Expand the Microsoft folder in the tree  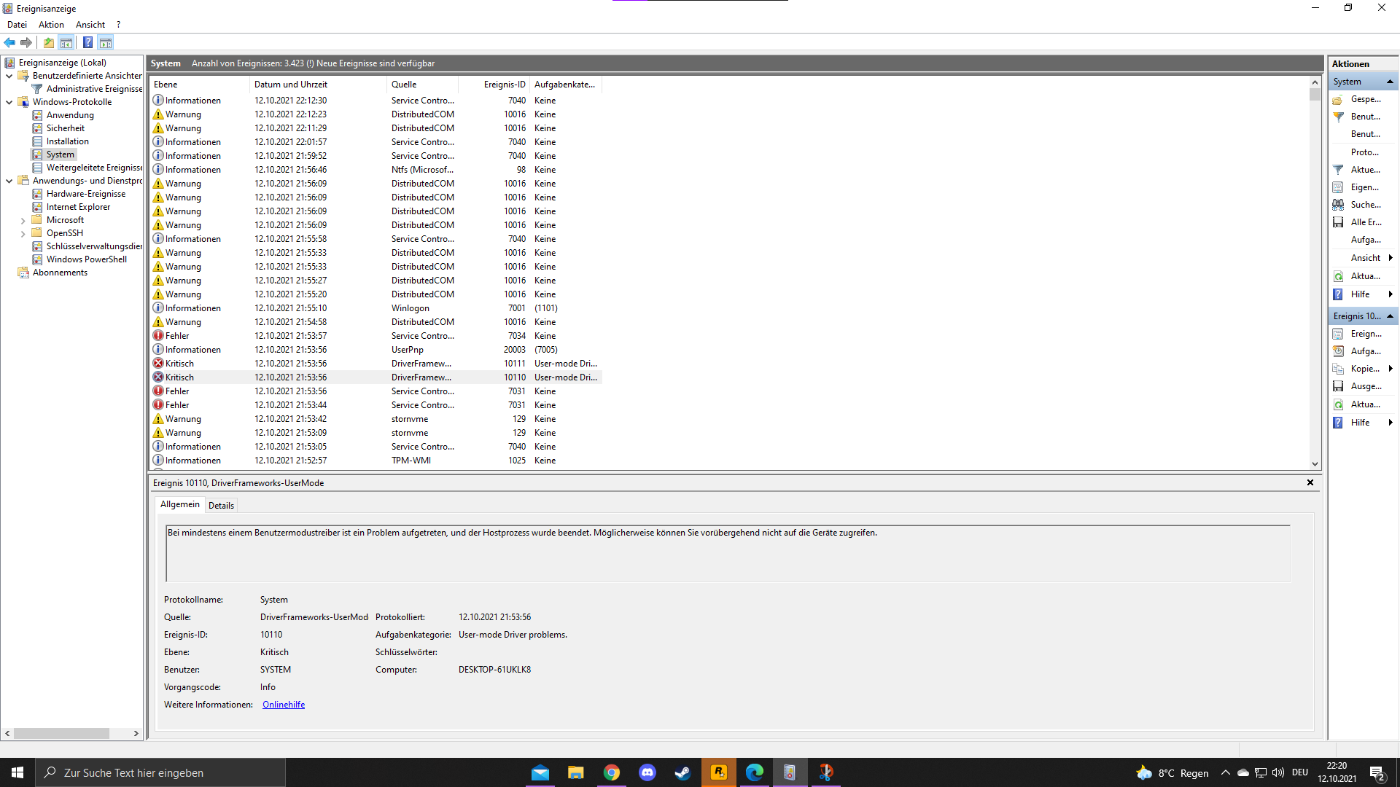[23, 220]
